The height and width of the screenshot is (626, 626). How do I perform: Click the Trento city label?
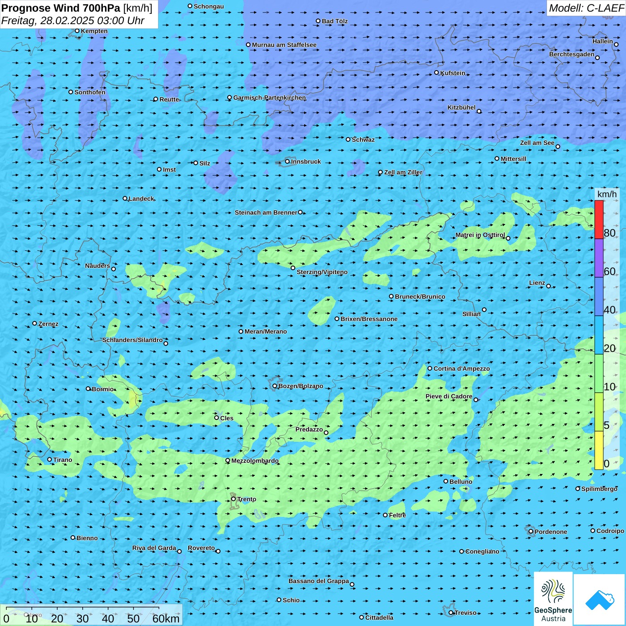pyautogui.click(x=247, y=499)
